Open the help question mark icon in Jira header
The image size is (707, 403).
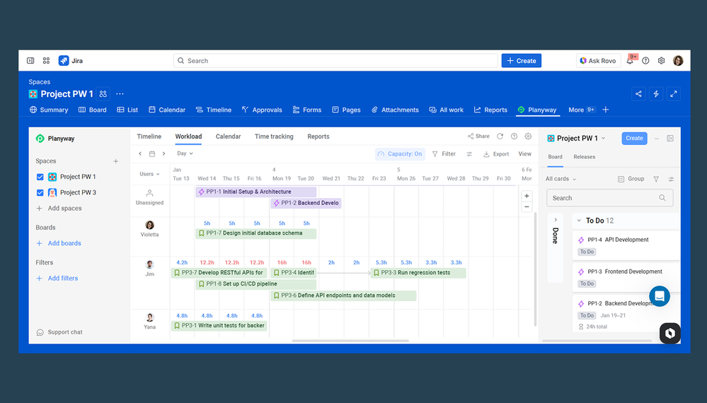click(x=645, y=61)
